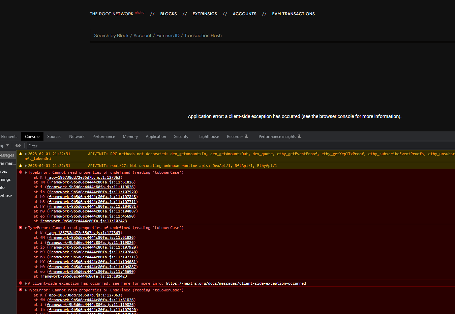The image size is (455, 314).
Task: Open the nextjs.org client-side-exception docs link
Action: point(236,283)
